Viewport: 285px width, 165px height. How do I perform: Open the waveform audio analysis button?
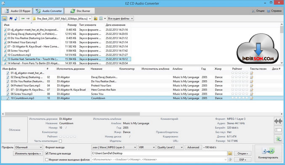[x=278, y=121]
